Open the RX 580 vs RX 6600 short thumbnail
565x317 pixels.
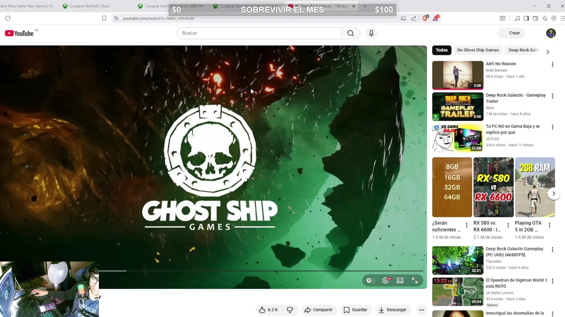click(x=493, y=187)
